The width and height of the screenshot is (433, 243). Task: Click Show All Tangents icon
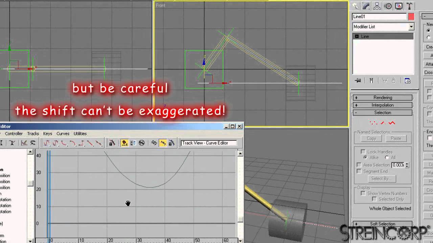[x=154, y=143]
